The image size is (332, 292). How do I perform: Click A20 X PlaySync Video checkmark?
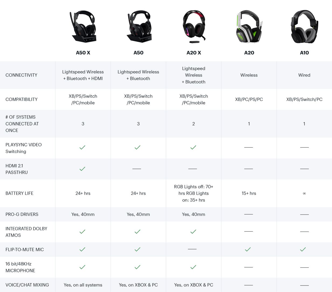click(193, 147)
